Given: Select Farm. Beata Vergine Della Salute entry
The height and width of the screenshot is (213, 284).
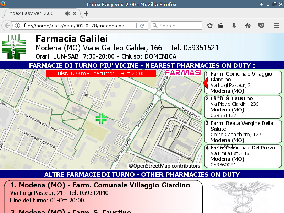Looking at the screenshot, I should 243,131.
